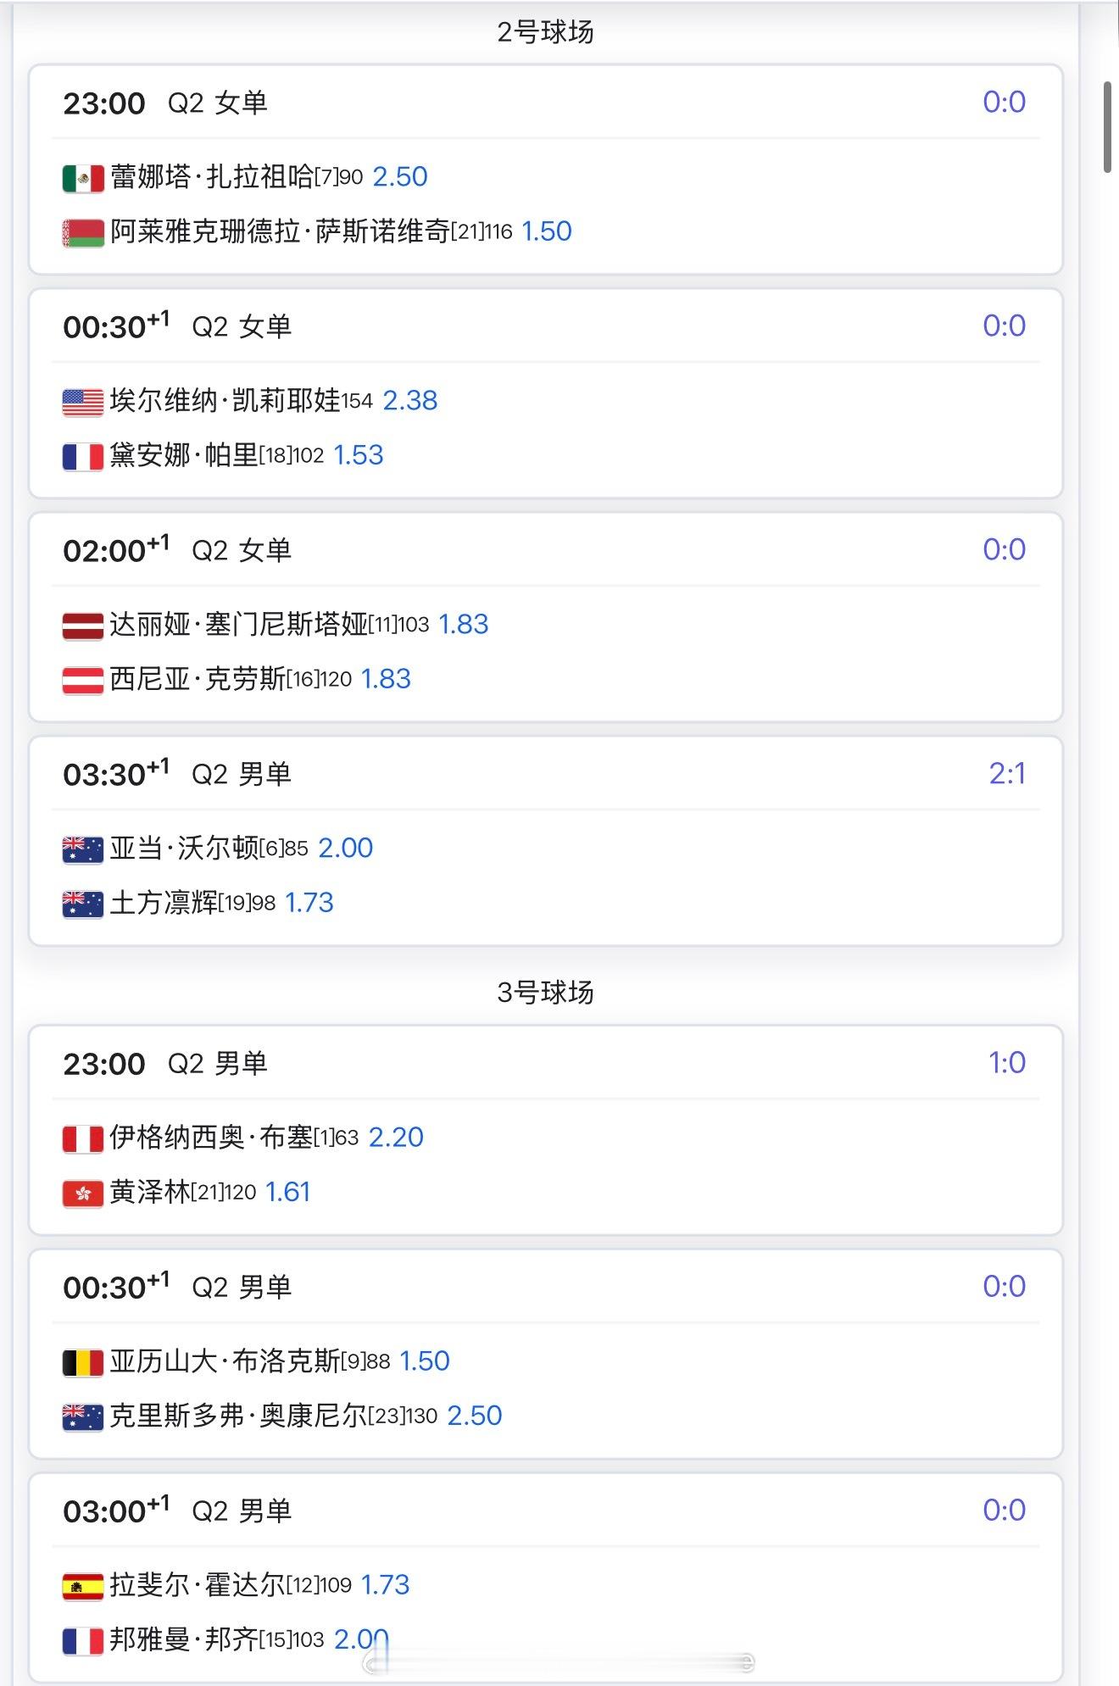The width and height of the screenshot is (1119, 1686).
Task: Open player 克里斯多弗·奥康尼尔's name link
Action: point(238,1416)
